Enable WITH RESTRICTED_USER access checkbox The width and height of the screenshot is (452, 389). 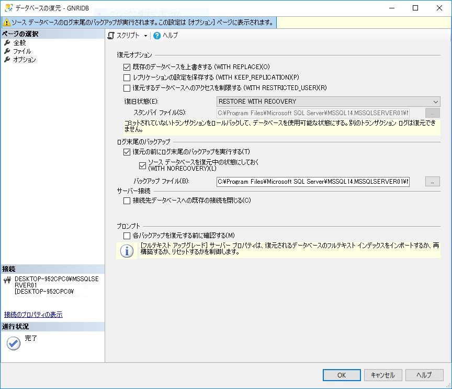point(127,88)
